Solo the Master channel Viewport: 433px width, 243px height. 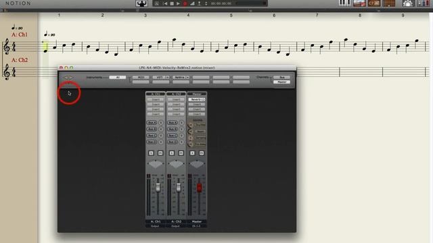coord(192,153)
